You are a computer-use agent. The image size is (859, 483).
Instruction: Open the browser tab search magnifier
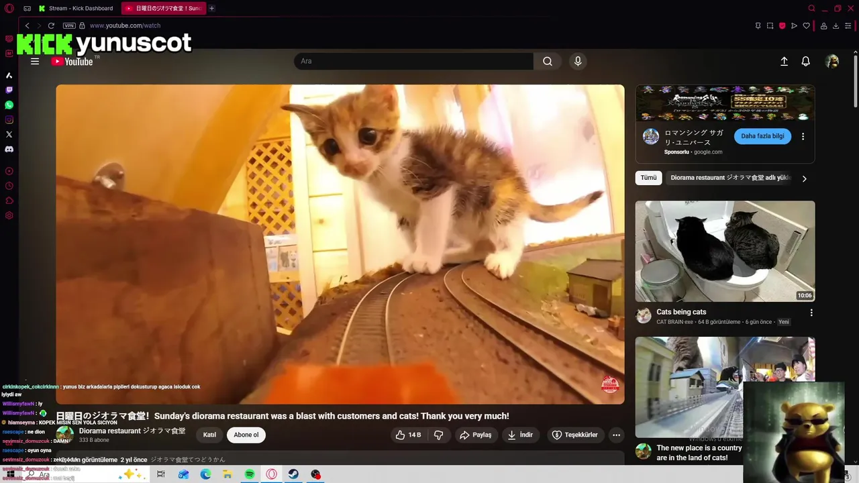[x=811, y=8]
